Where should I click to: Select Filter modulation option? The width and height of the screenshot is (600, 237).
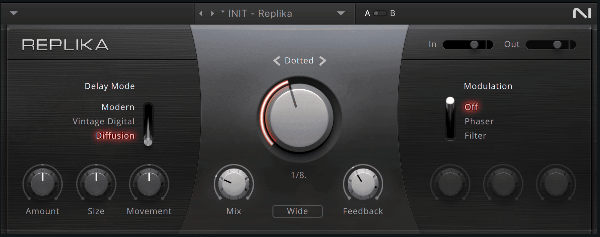click(475, 136)
